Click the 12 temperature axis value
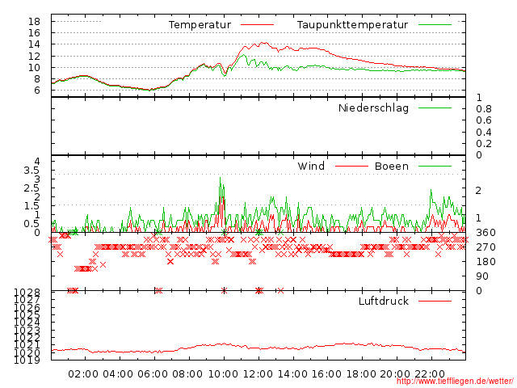Screen dimensions: 517x388 click(x=34, y=56)
